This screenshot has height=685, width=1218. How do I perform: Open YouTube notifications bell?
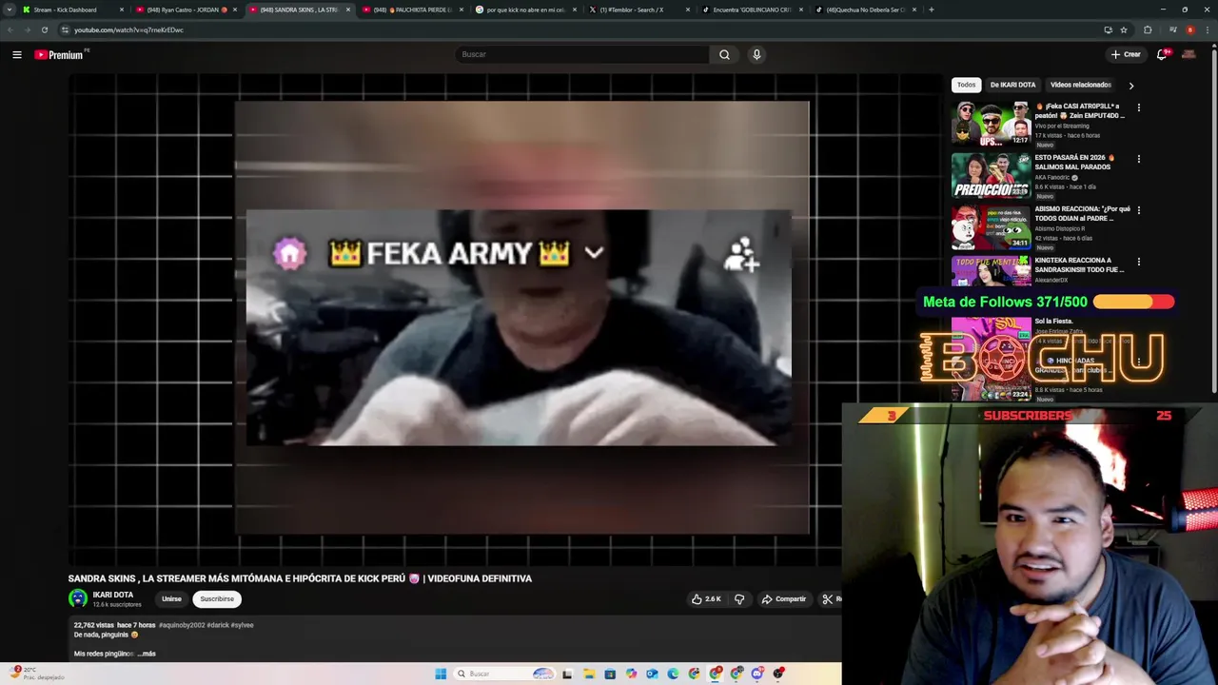coord(1162,54)
